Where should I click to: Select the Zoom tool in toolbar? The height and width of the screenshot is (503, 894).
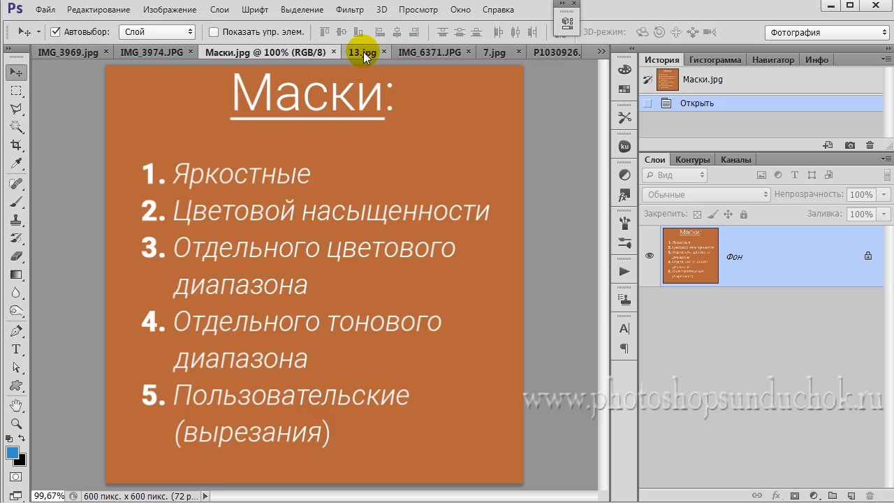(x=16, y=423)
